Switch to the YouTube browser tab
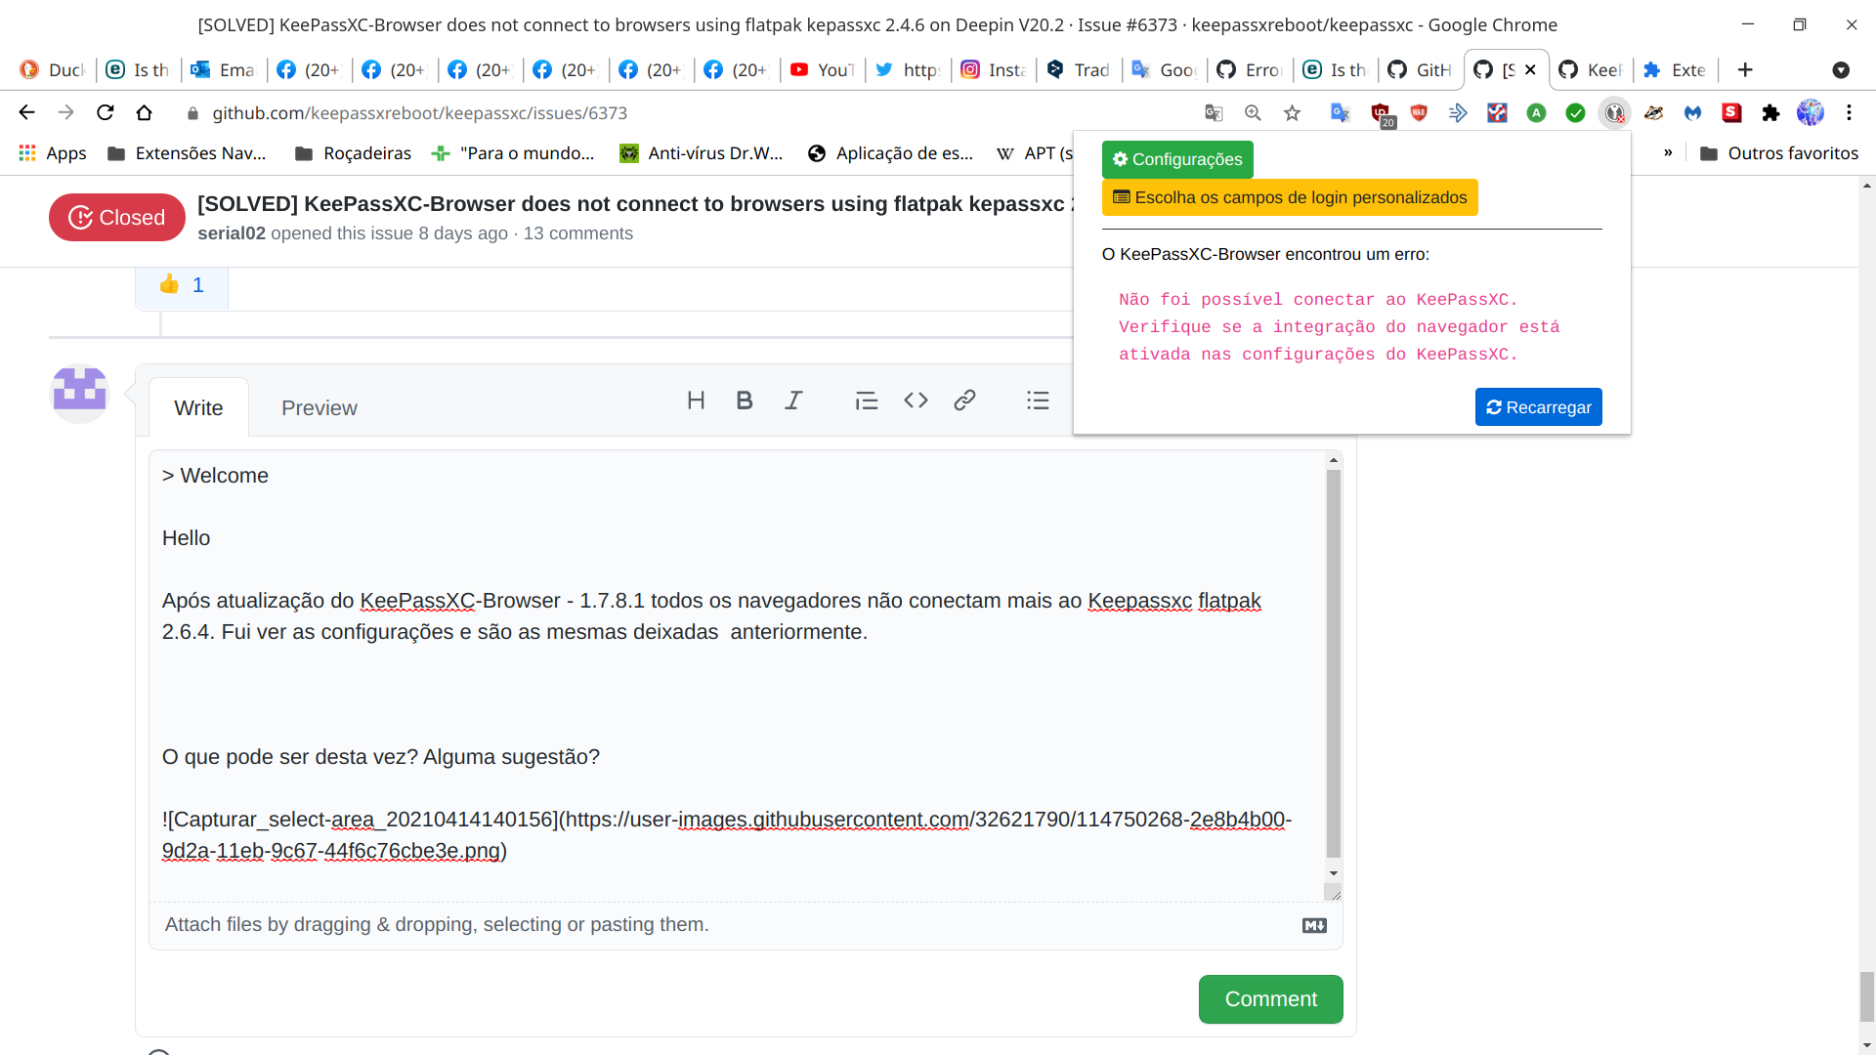This screenshot has width=1876, height=1055. (x=822, y=69)
